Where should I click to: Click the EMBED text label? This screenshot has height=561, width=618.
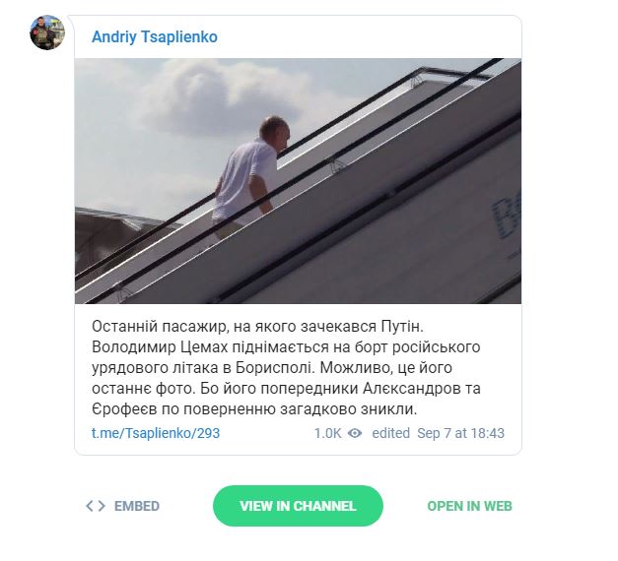(x=137, y=506)
